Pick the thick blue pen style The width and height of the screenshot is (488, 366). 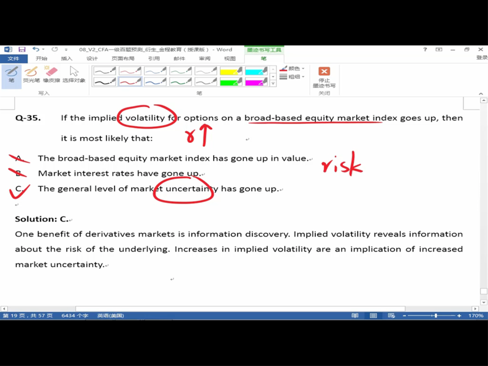[155, 81]
